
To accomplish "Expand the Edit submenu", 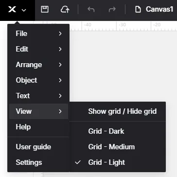I will pyautogui.click(x=38, y=49).
